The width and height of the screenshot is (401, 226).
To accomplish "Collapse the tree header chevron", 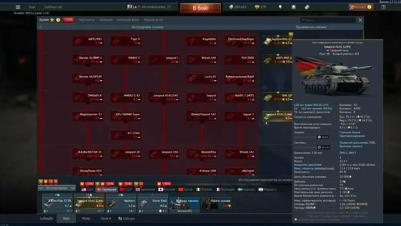I will pyautogui.click(x=41, y=27).
